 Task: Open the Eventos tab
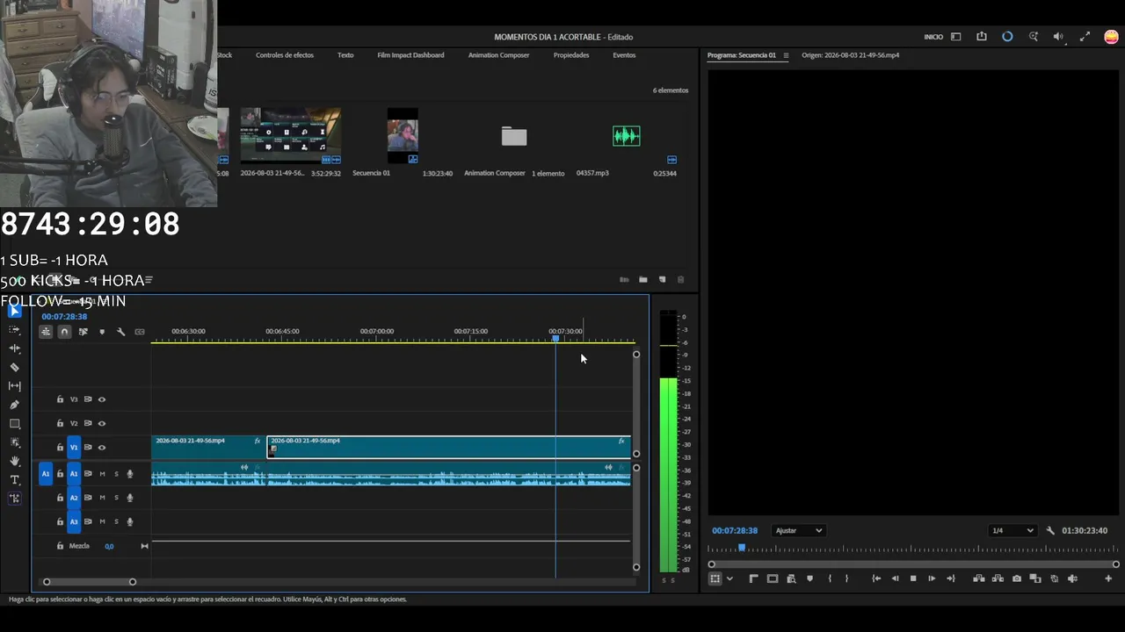624,55
